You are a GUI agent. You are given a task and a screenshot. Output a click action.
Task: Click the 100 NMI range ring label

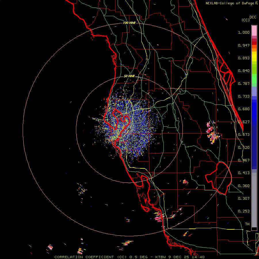pos(129,23)
